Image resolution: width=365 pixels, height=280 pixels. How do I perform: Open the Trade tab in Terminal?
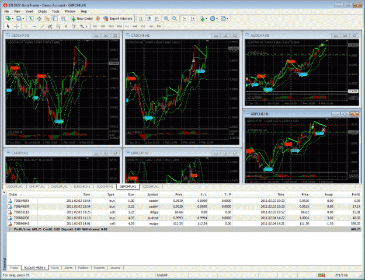[x=14, y=268]
